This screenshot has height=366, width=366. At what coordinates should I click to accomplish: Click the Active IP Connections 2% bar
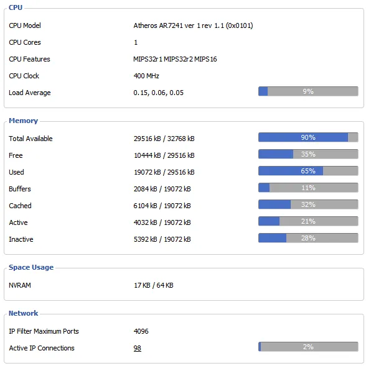pyautogui.click(x=307, y=347)
